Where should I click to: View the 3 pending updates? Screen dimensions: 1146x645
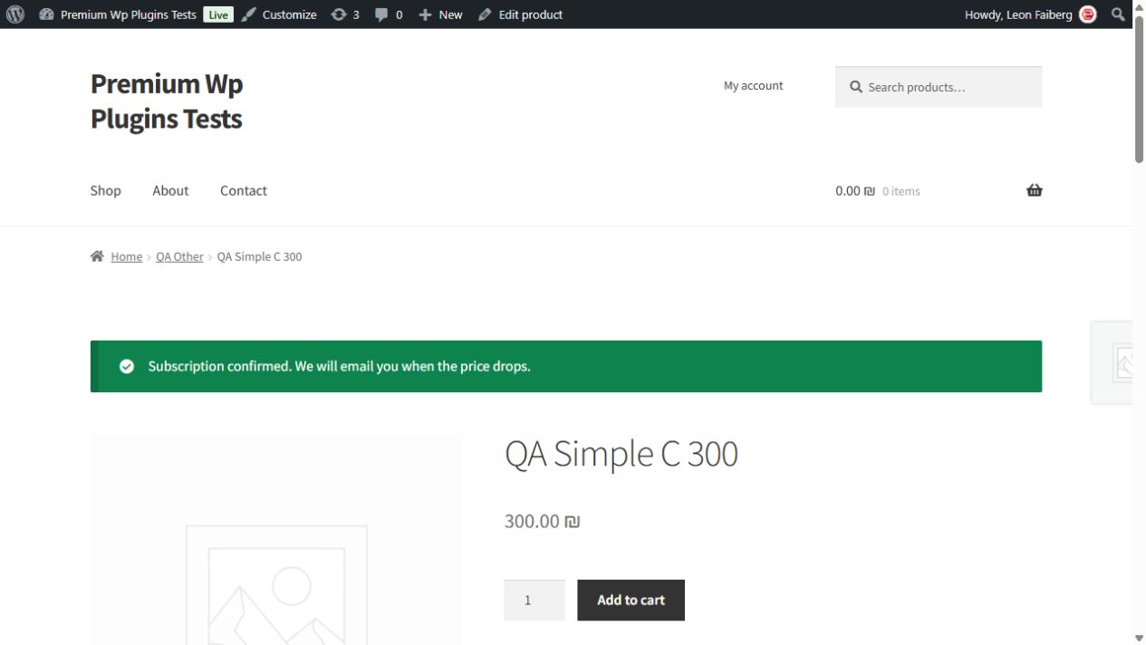pos(356,14)
